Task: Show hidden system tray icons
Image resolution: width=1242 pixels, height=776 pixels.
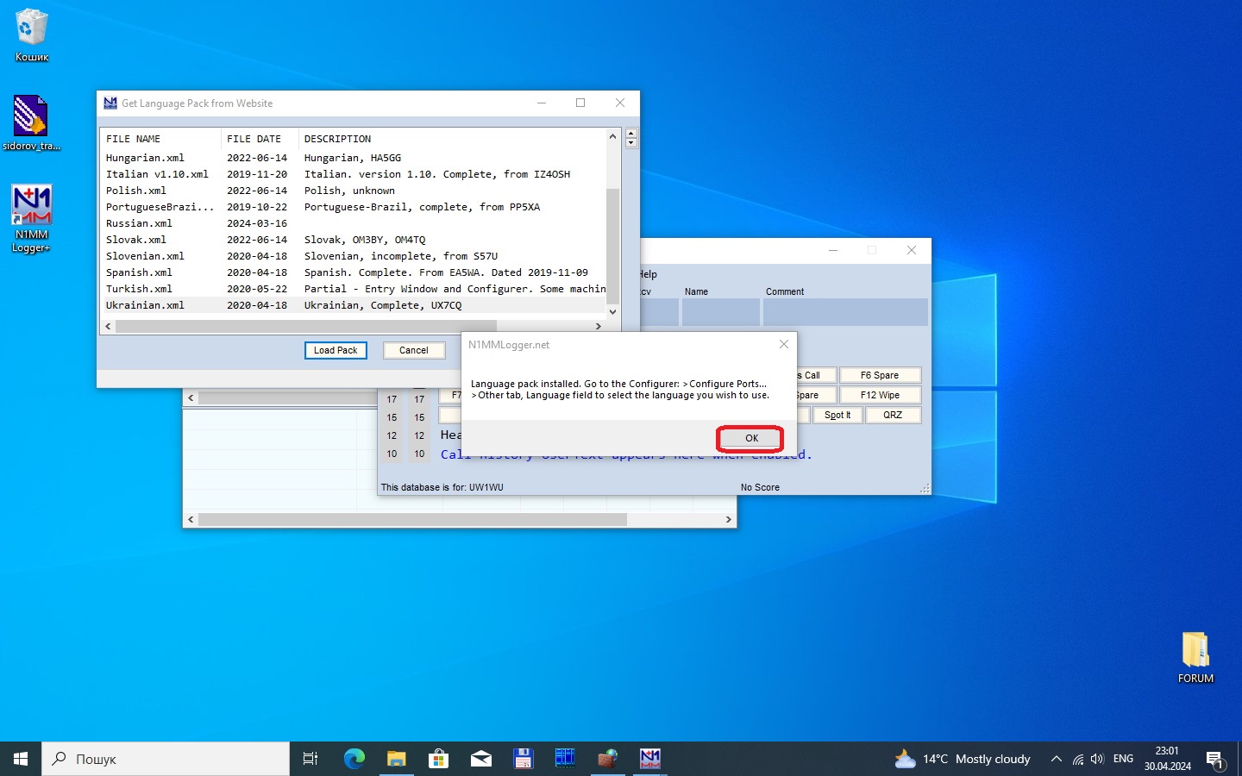Action: tap(1056, 759)
